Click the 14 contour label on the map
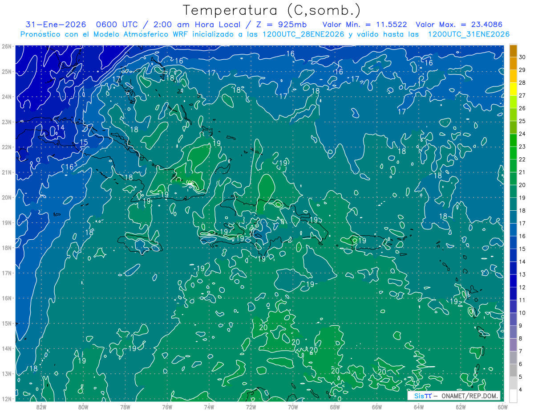The height and width of the screenshot is (413, 534). click(x=60, y=127)
